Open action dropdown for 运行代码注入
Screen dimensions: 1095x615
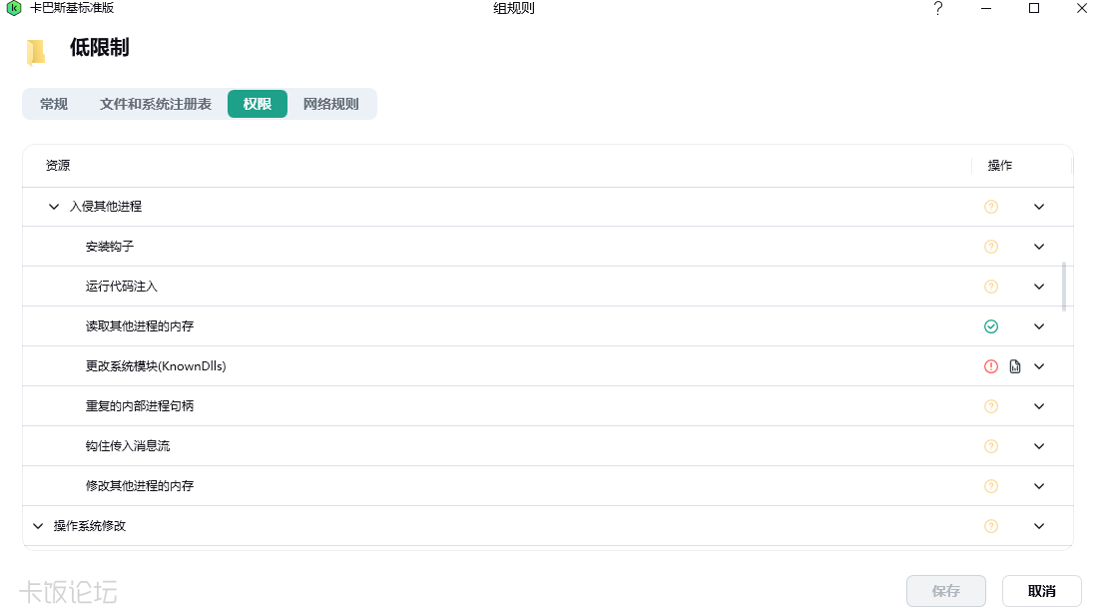click(x=1039, y=287)
